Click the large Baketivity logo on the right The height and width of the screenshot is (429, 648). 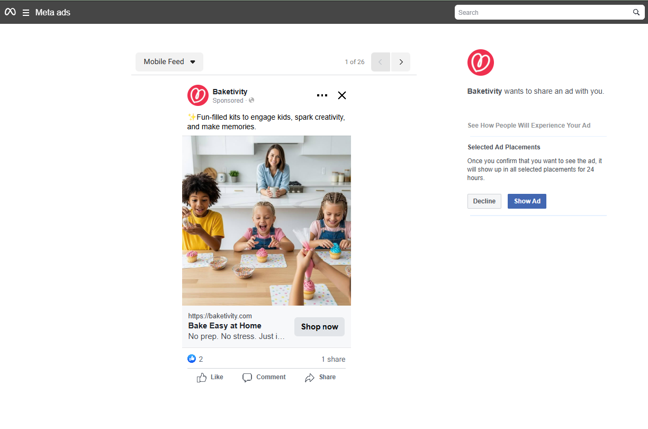tap(481, 62)
